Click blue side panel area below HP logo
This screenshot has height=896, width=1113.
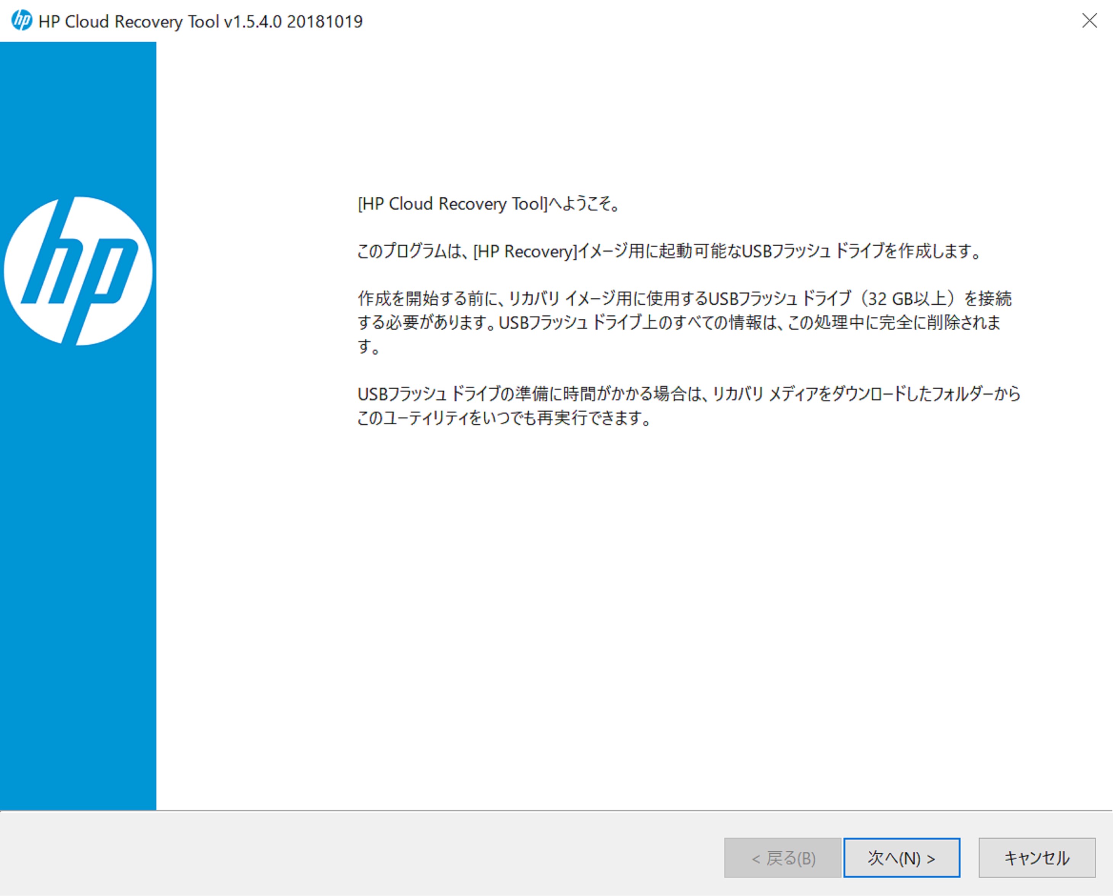78,568
